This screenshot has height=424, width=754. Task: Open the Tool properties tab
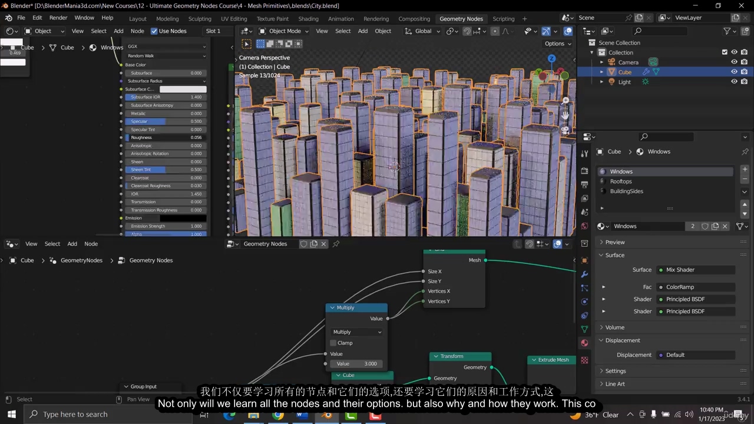point(584,154)
